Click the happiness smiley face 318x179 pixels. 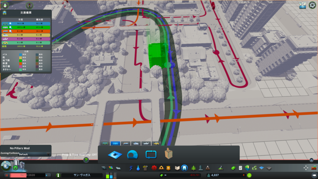(249, 175)
